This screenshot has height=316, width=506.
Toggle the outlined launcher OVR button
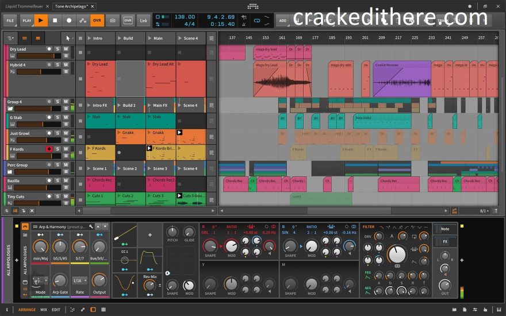coord(128,20)
